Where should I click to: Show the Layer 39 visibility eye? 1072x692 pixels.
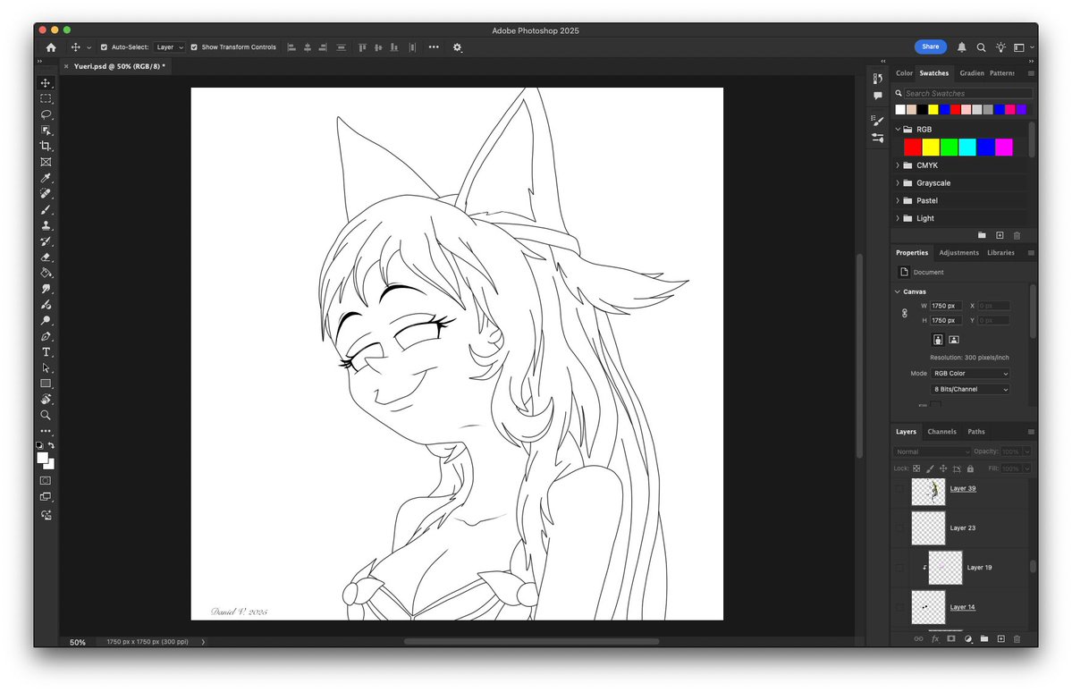[899, 489]
